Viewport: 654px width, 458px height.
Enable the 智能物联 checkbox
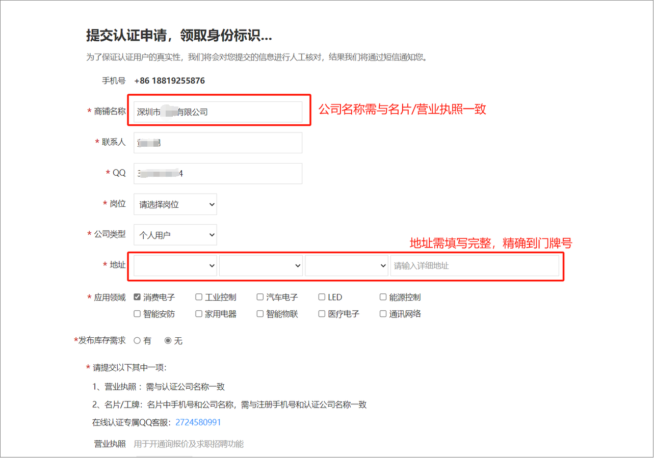(260, 314)
